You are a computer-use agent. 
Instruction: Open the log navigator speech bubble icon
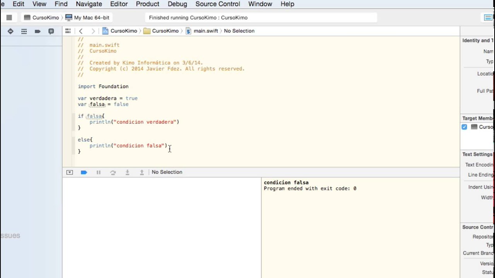(51, 31)
